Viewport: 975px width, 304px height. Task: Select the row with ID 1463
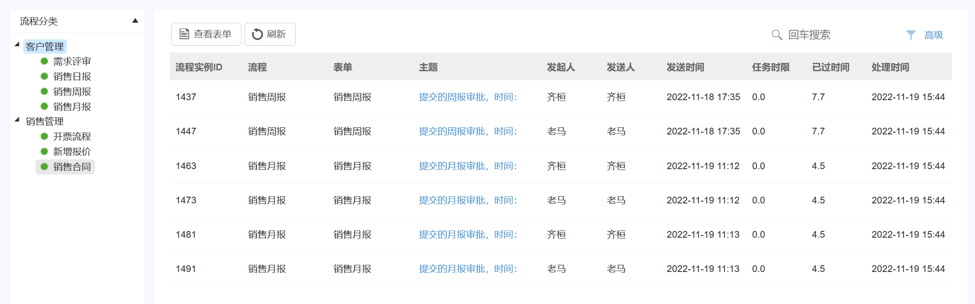(x=186, y=166)
